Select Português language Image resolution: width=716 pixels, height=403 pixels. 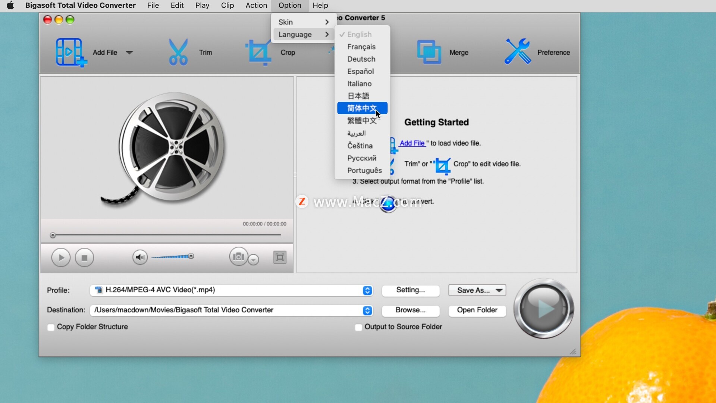[x=362, y=170]
